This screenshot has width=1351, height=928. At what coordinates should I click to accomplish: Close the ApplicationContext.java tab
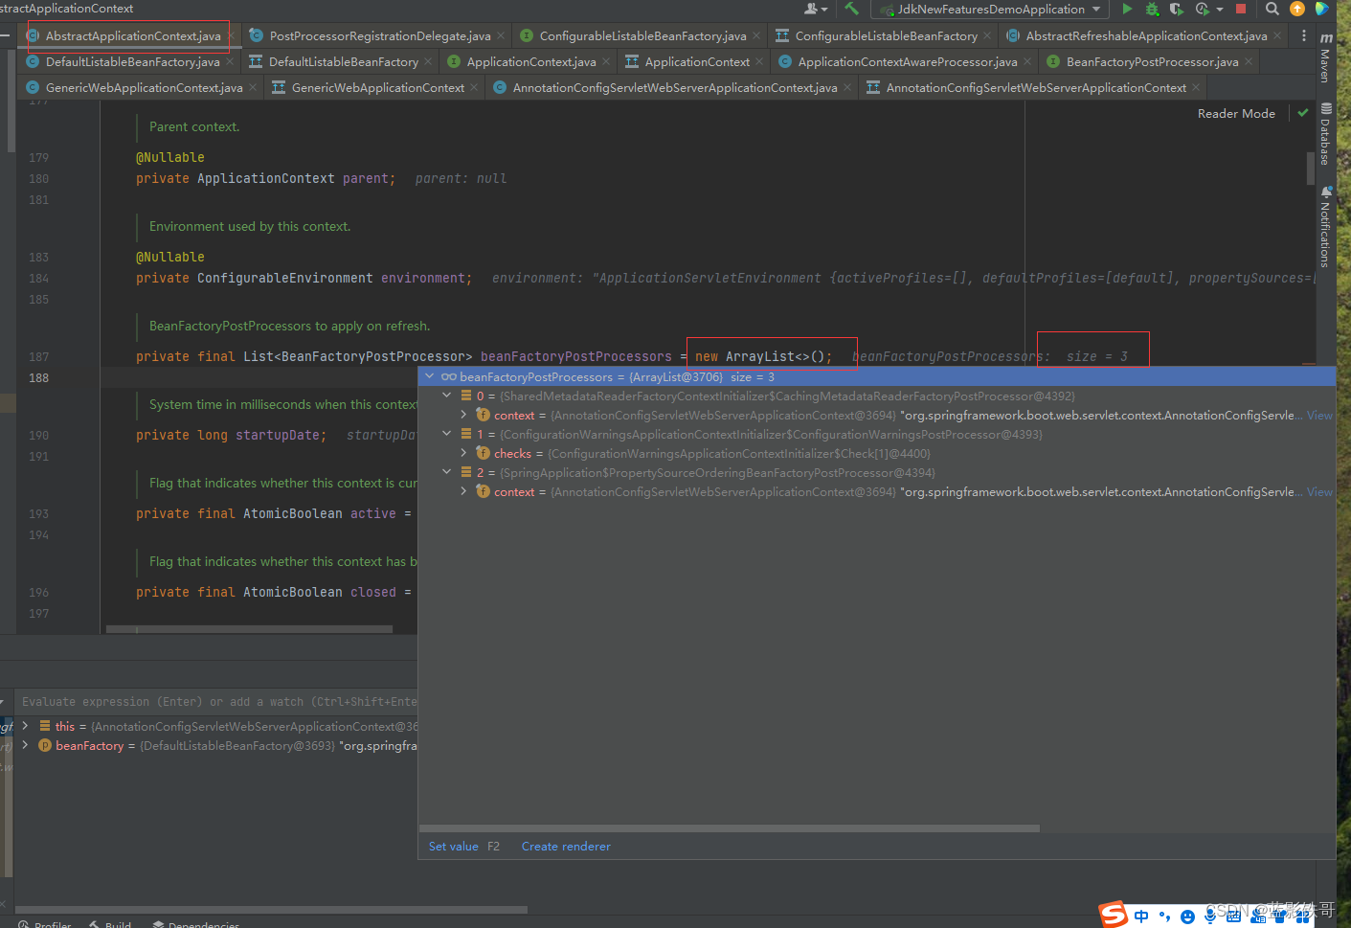coord(606,61)
